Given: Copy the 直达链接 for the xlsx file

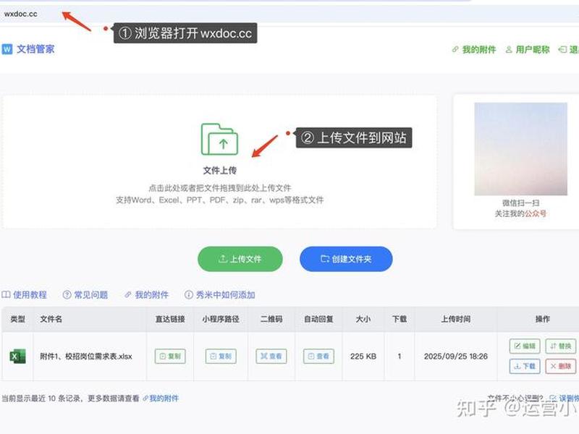Looking at the screenshot, I should click(170, 356).
